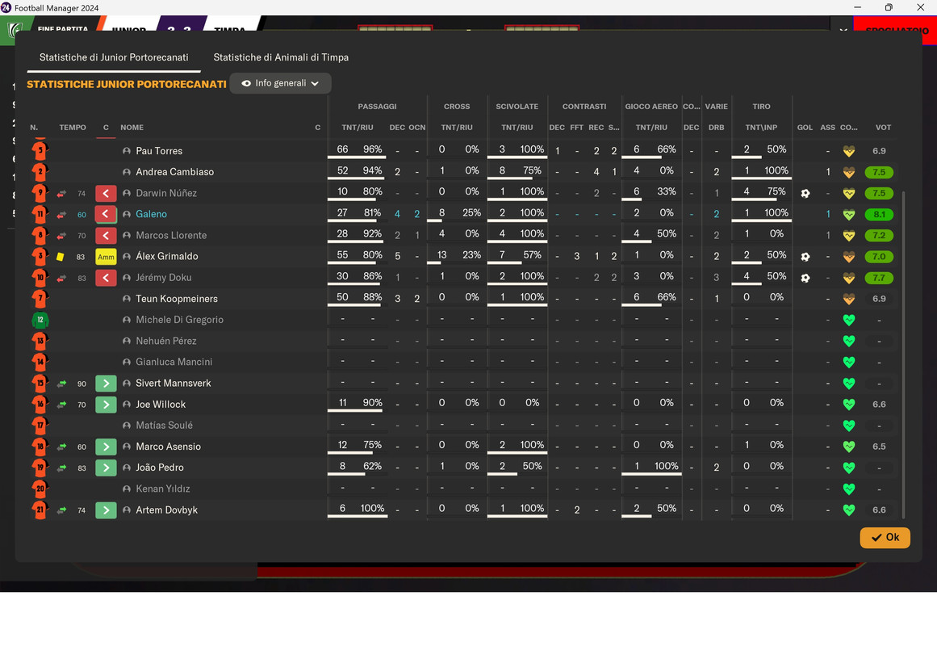Open Gianluca Mancini player name
Screen dimensions: 937x646
[174, 362]
